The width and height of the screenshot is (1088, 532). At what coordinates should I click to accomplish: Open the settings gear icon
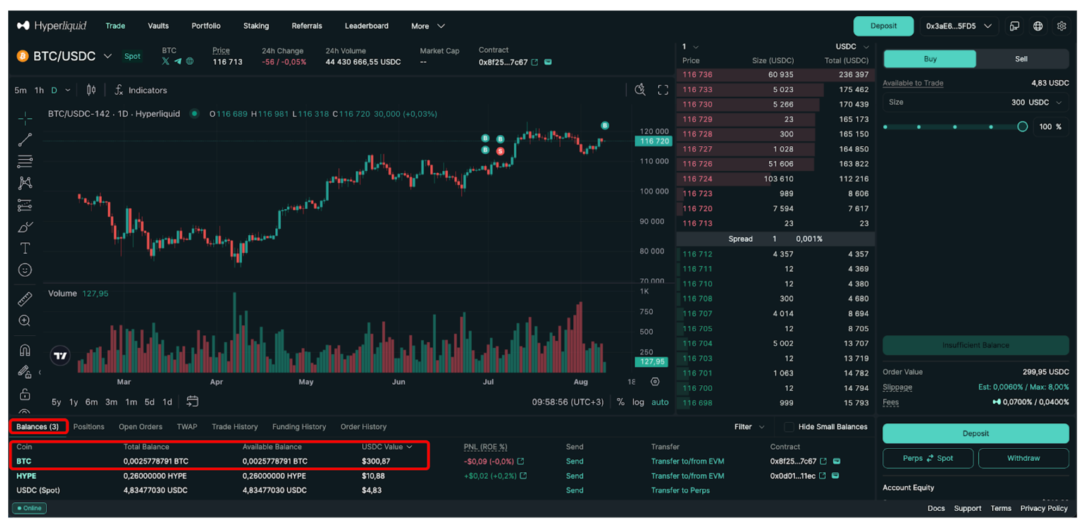click(x=1061, y=26)
